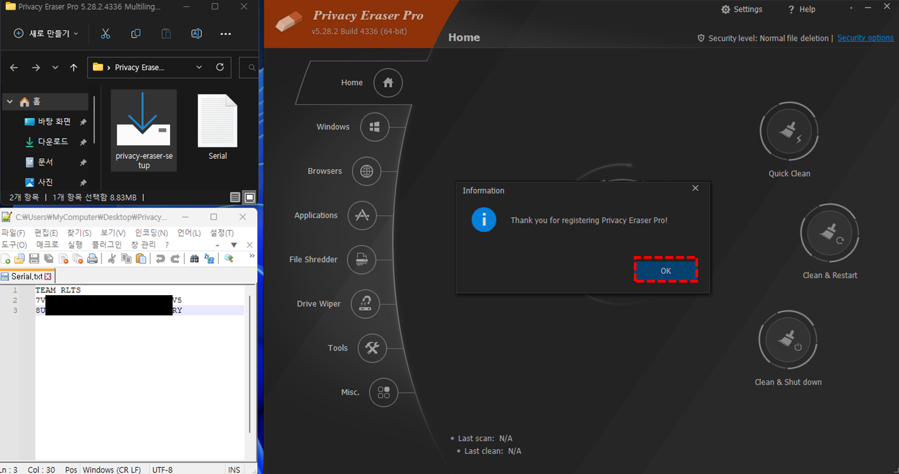The image size is (899, 474).
Task: Open 인코딩(N) menu in Notepad++
Action: [x=151, y=233]
